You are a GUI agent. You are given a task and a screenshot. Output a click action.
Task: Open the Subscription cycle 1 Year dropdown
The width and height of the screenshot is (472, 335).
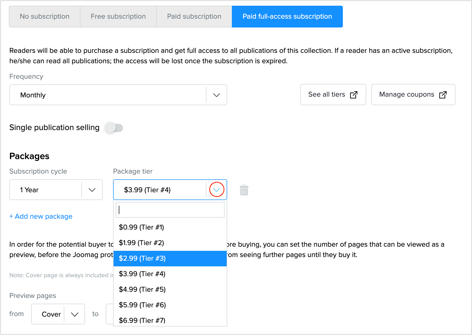click(92, 190)
